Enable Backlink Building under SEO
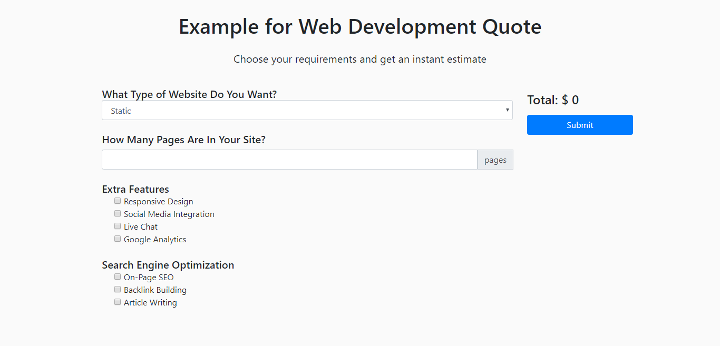Viewport: 720px width, 346px height. pyautogui.click(x=117, y=289)
